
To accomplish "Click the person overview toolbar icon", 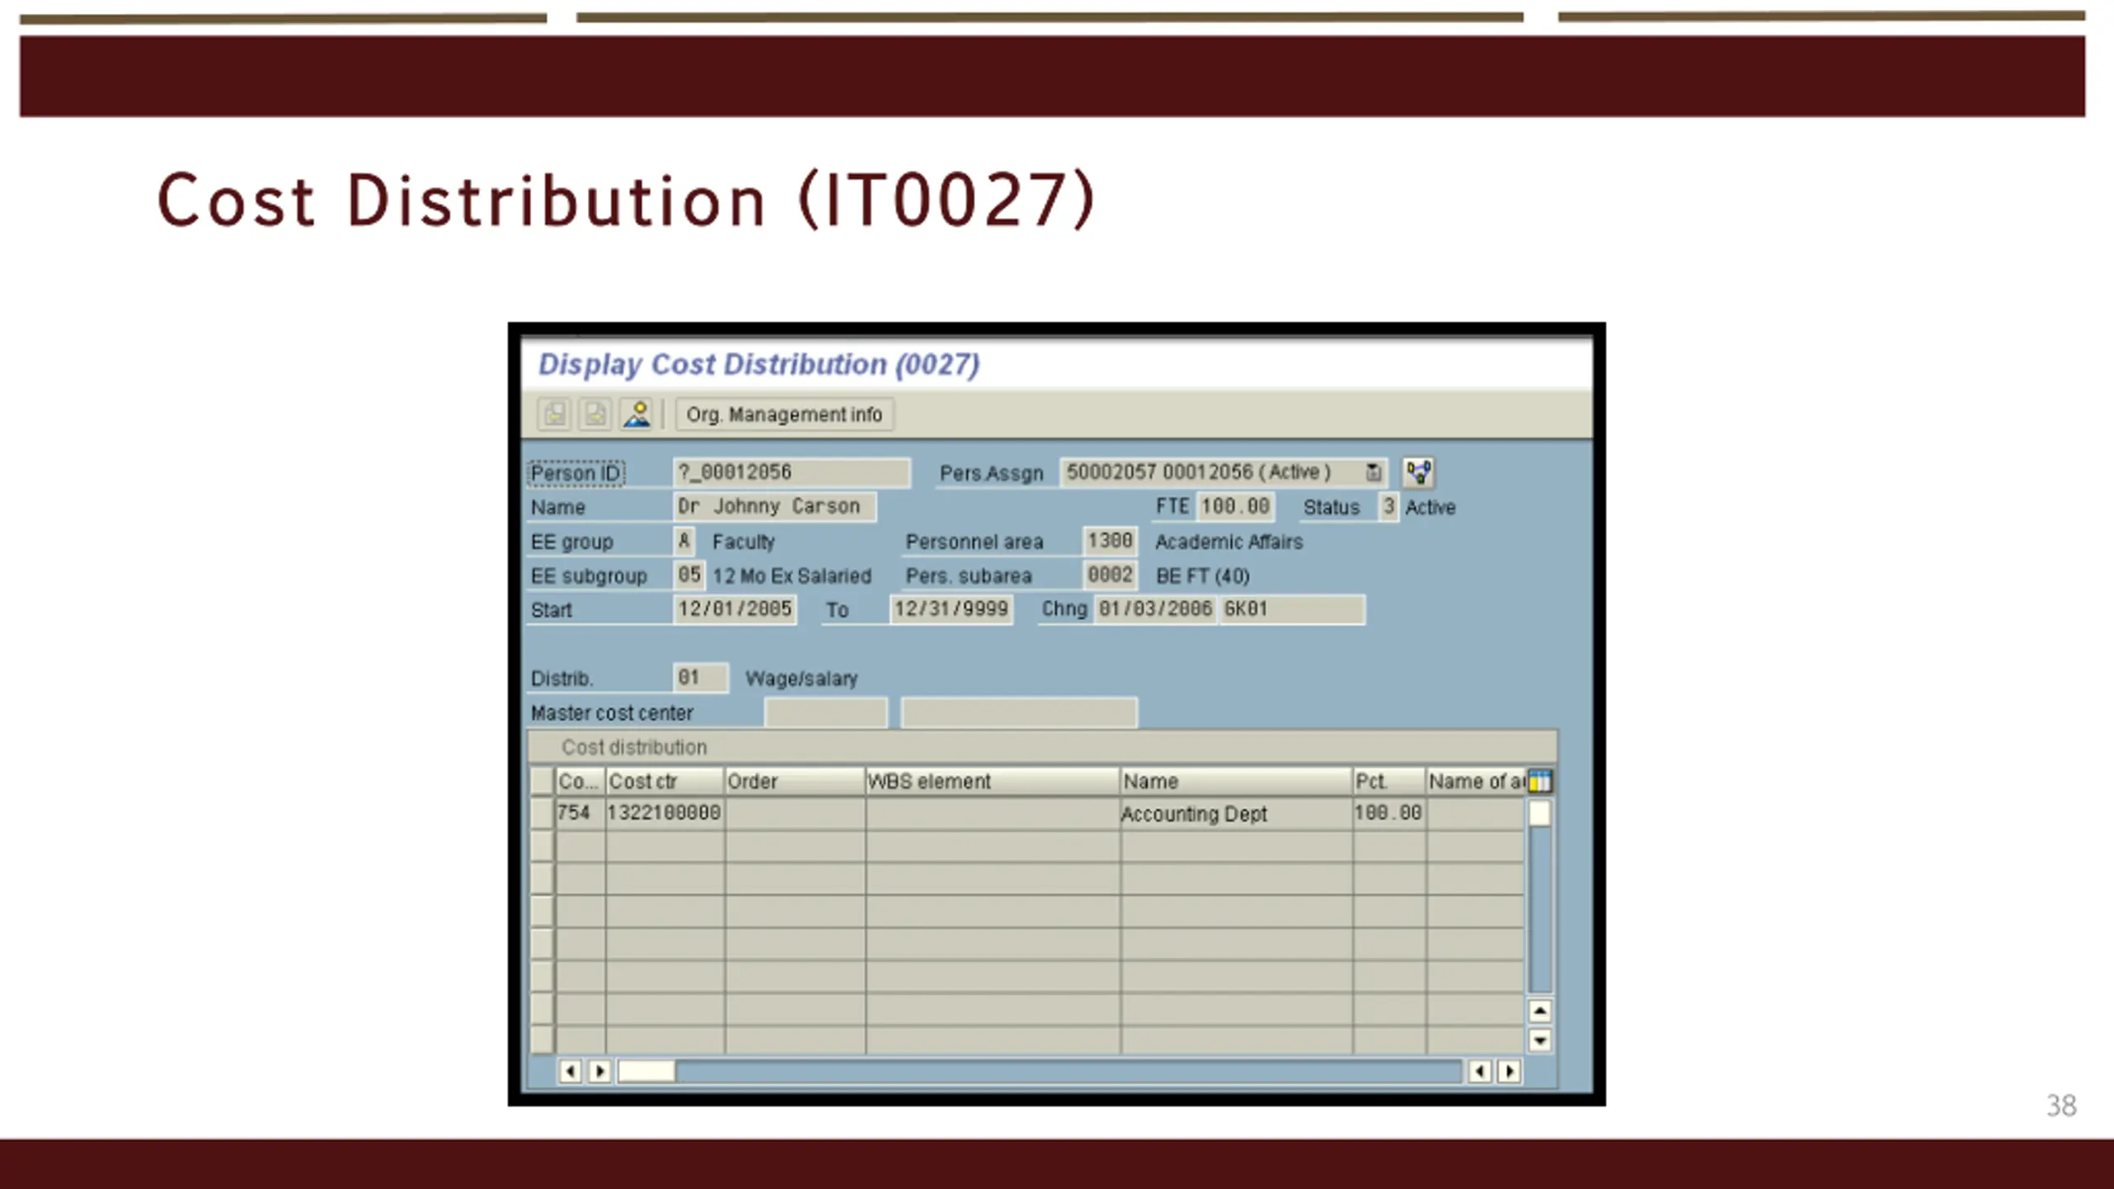I will tap(636, 414).
